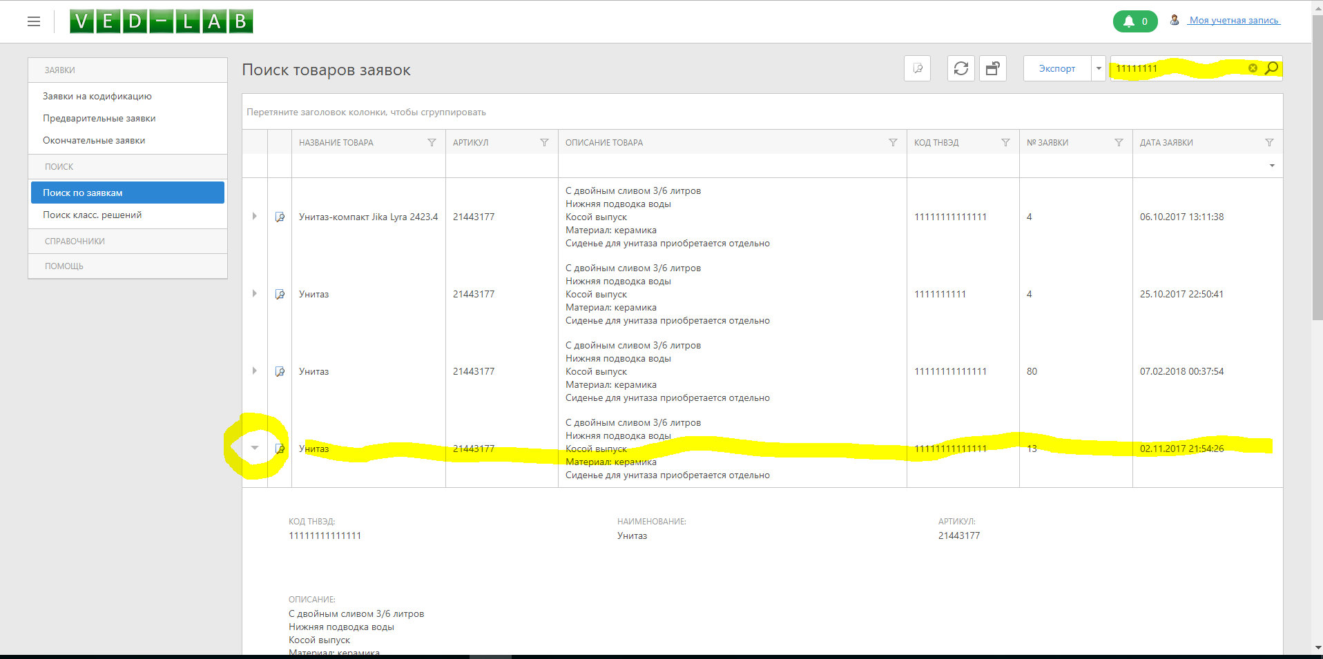Image resolution: width=1323 pixels, height=659 pixels.
Task: Select date cell '07.02.2018 00:37:54'
Action: click(x=1181, y=371)
